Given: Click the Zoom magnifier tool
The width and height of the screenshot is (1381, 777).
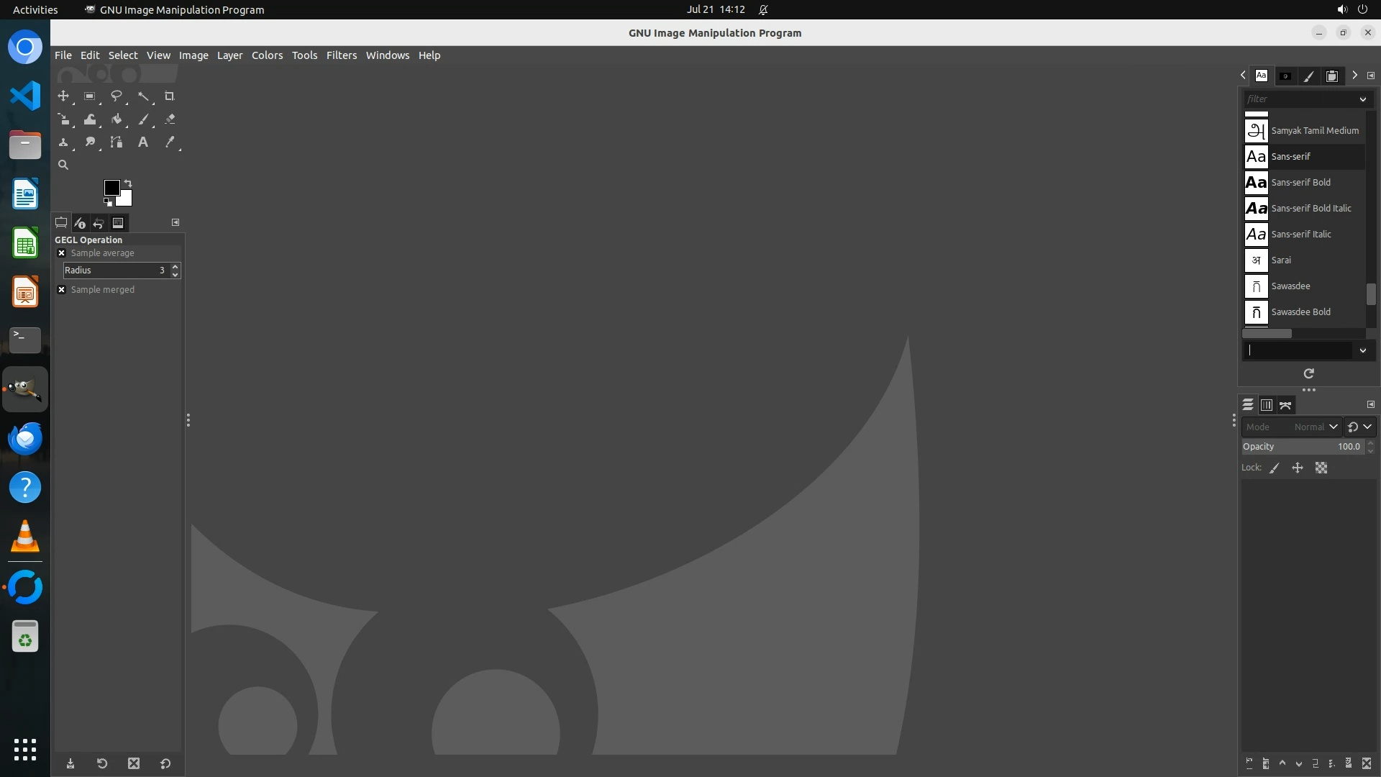Looking at the screenshot, I should pyautogui.click(x=63, y=165).
